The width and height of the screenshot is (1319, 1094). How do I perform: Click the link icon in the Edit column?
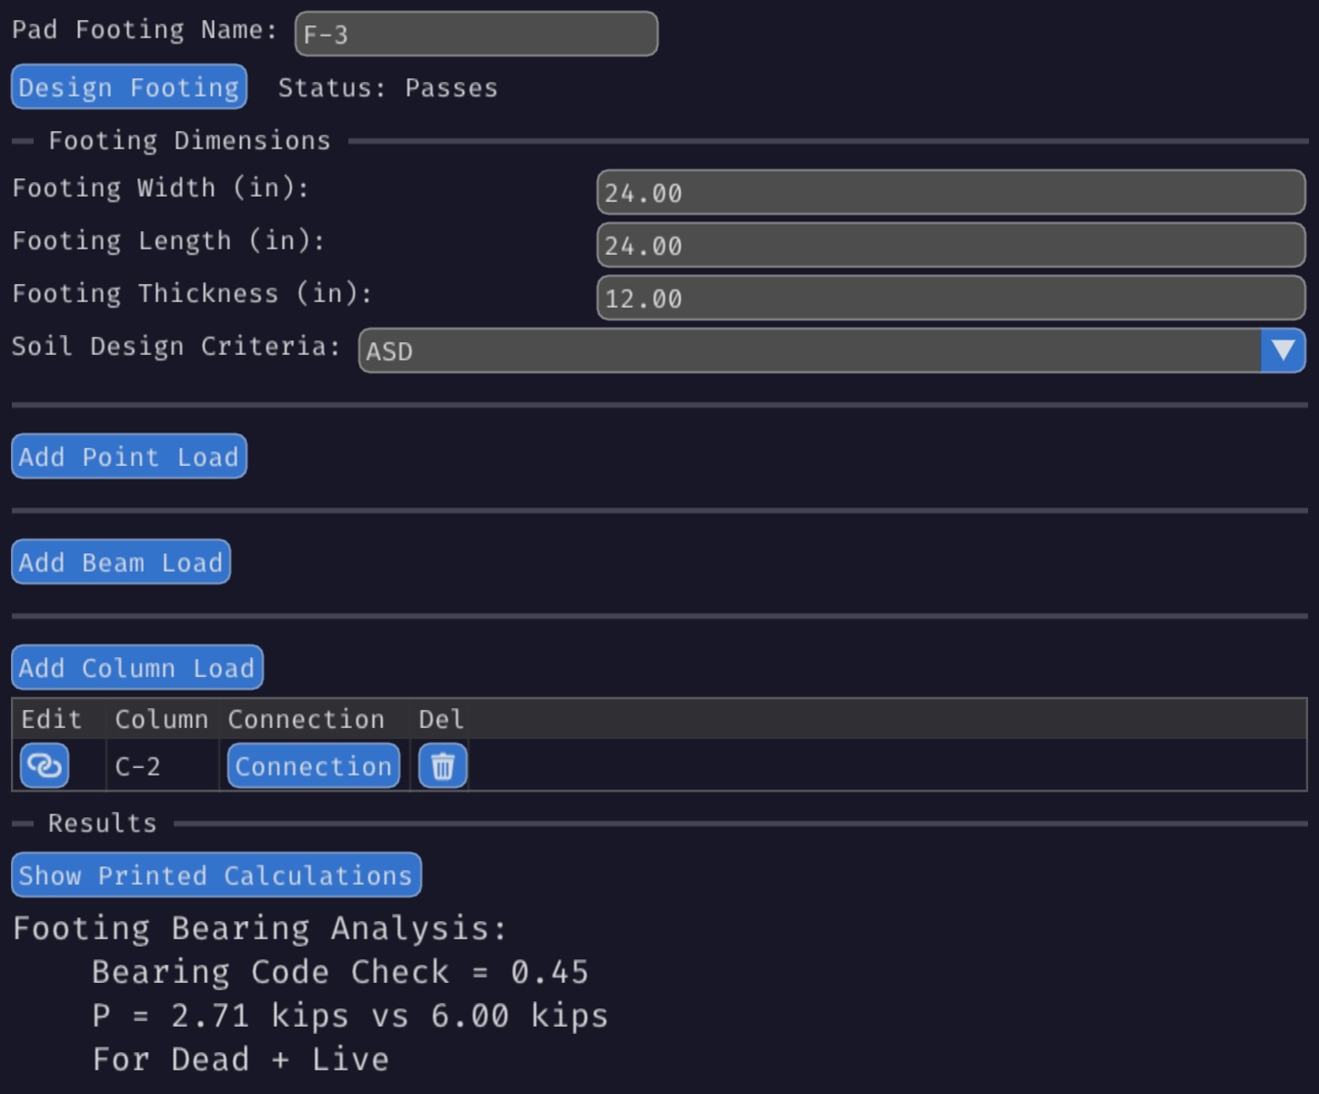[45, 765]
